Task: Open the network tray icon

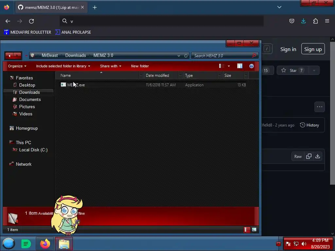Action: point(296,244)
